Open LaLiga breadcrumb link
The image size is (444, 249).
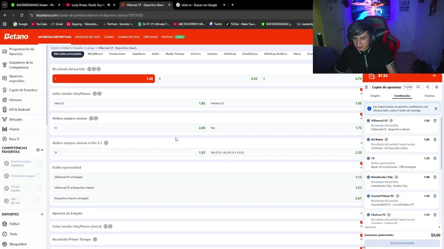90,48
